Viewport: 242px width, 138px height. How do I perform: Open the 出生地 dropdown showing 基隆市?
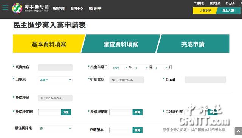pos(55,80)
